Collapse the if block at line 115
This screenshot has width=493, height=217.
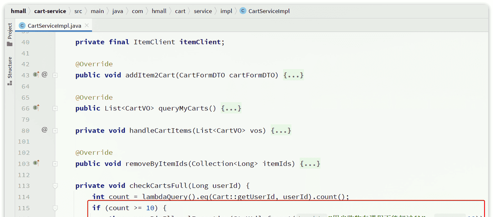[55, 208]
